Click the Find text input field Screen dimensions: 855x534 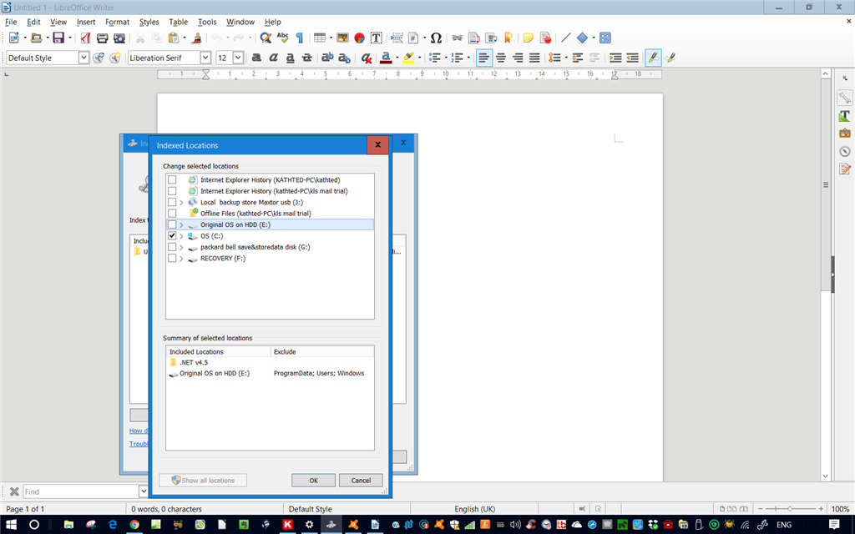click(x=81, y=491)
